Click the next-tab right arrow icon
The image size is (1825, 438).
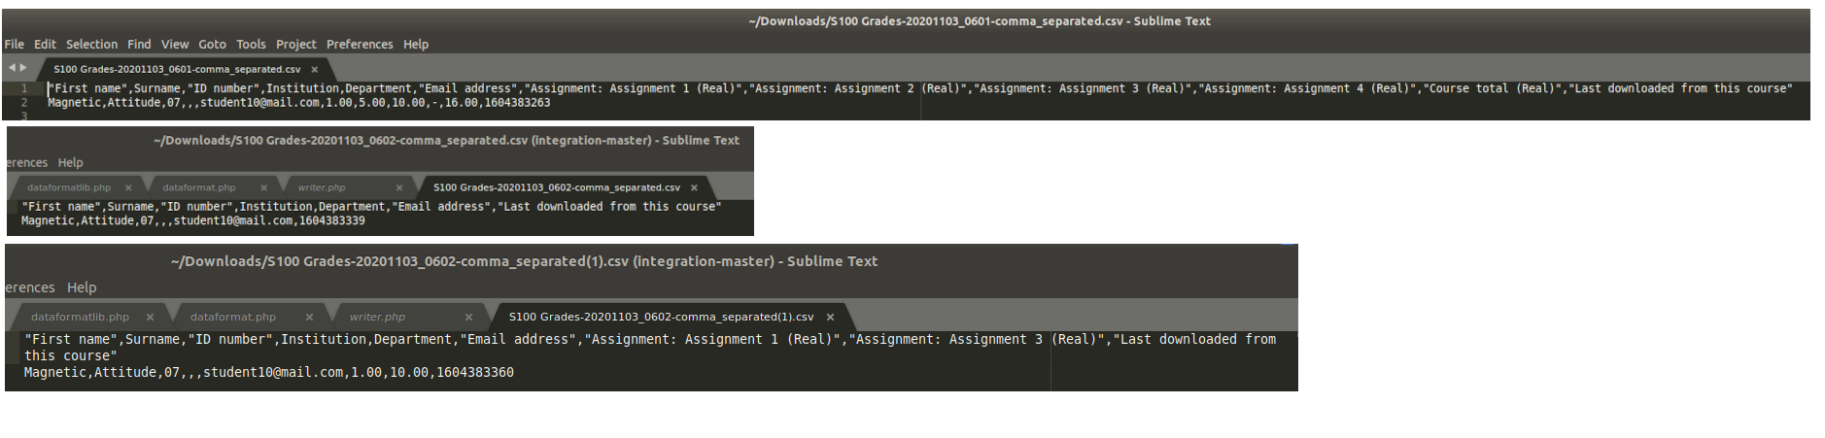[x=23, y=68]
